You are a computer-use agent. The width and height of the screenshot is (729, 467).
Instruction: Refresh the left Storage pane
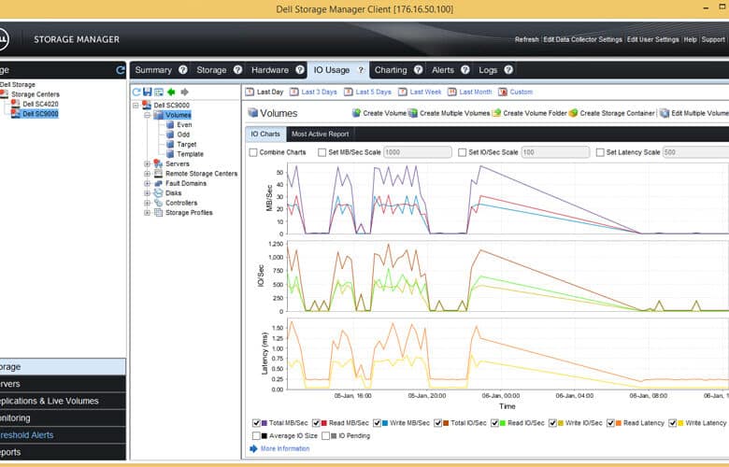point(121,70)
